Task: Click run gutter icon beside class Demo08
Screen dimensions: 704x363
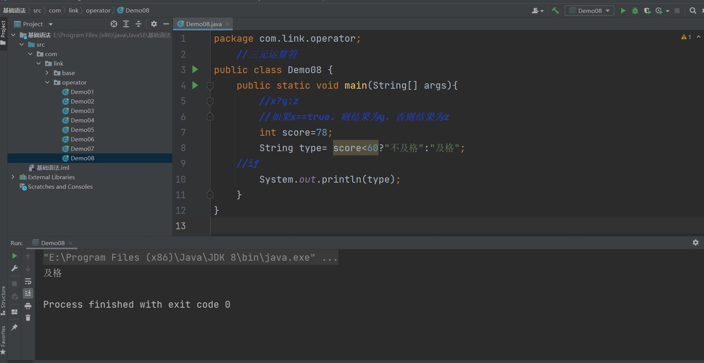Action: pos(195,69)
